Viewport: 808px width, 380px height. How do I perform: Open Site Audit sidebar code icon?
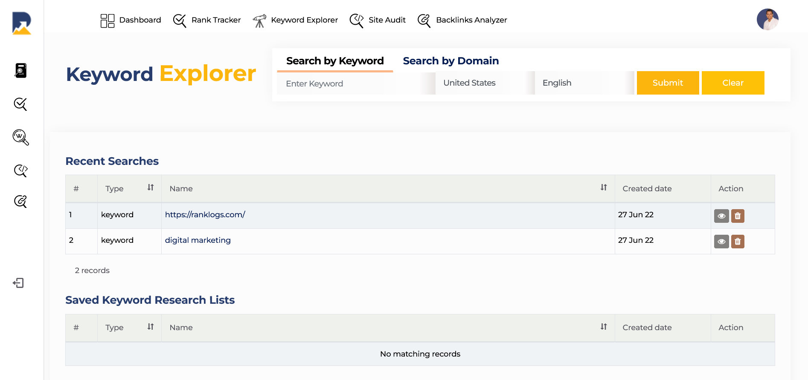pyautogui.click(x=20, y=170)
